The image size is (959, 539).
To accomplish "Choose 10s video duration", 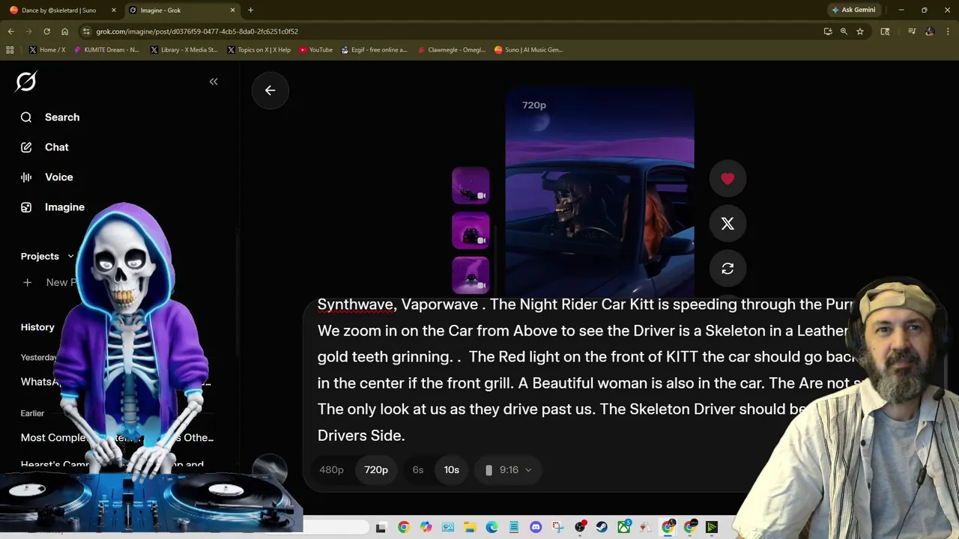I will coord(451,469).
